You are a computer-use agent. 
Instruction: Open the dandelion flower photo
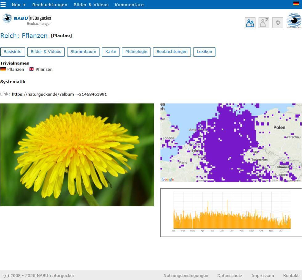[x=77, y=155]
